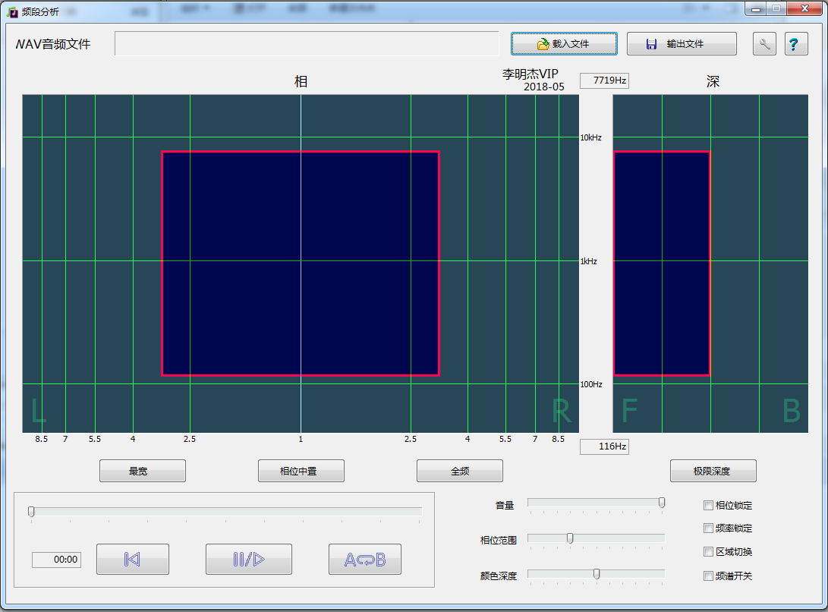Turn on the 频谱开关 checkbox
Screen dimensions: 828x612
click(709, 576)
